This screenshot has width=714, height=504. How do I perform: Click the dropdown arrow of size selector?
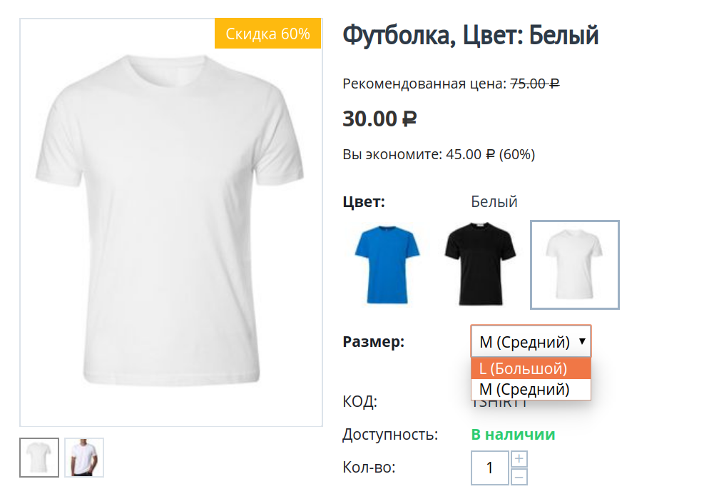point(582,341)
